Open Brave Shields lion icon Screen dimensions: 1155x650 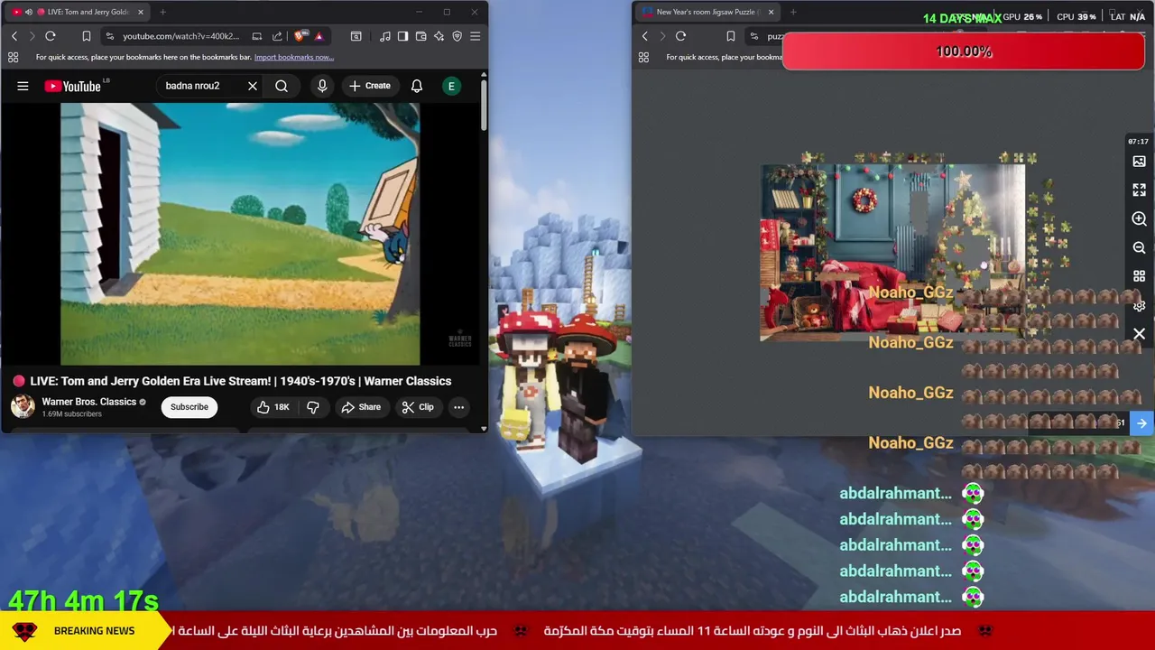(300, 36)
